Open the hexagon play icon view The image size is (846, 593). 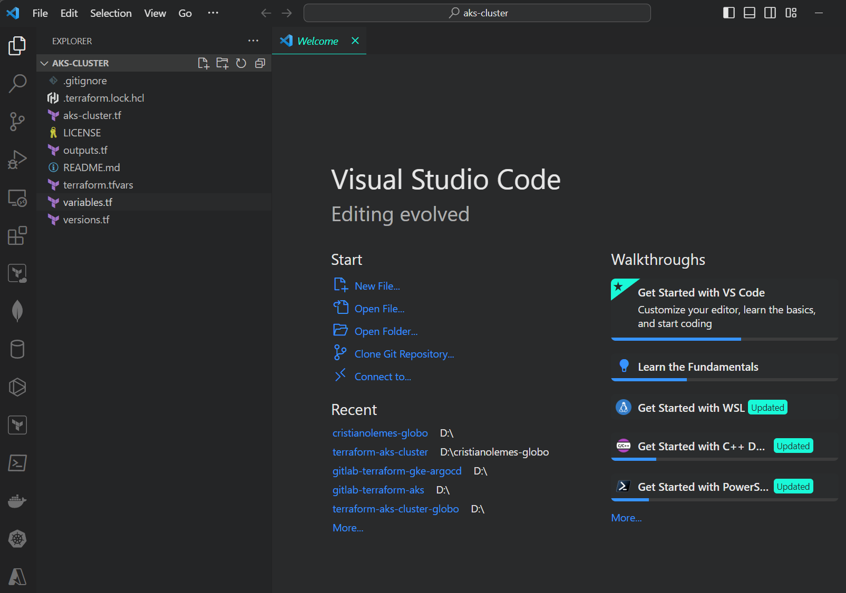17,387
